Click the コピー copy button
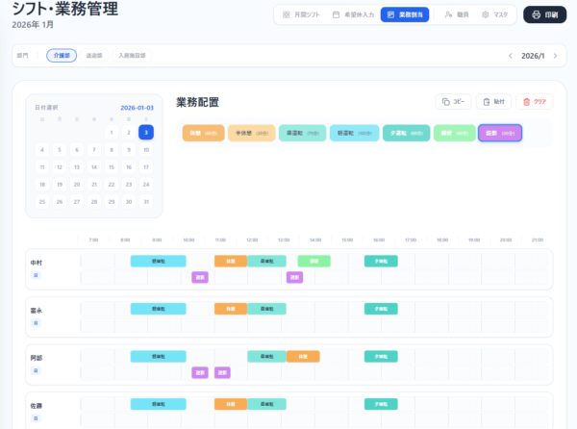Image resolution: width=577 pixels, height=429 pixels. (x=453, y=101)
